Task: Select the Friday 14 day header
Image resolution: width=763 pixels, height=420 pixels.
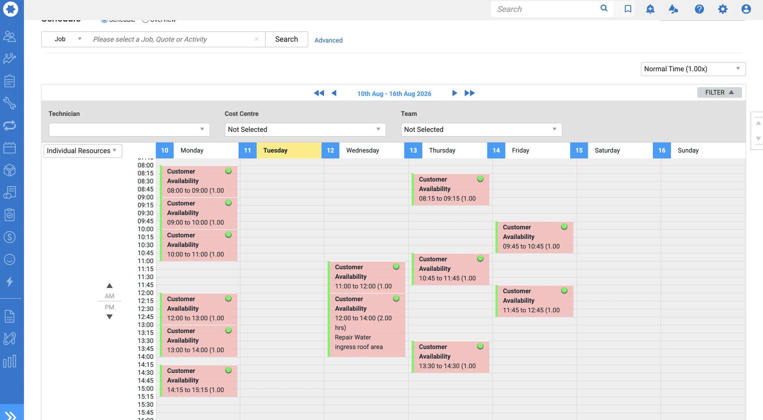Action: (528, 150)
